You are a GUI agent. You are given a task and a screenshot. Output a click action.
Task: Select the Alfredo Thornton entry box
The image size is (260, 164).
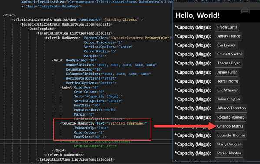click(231, 108)
